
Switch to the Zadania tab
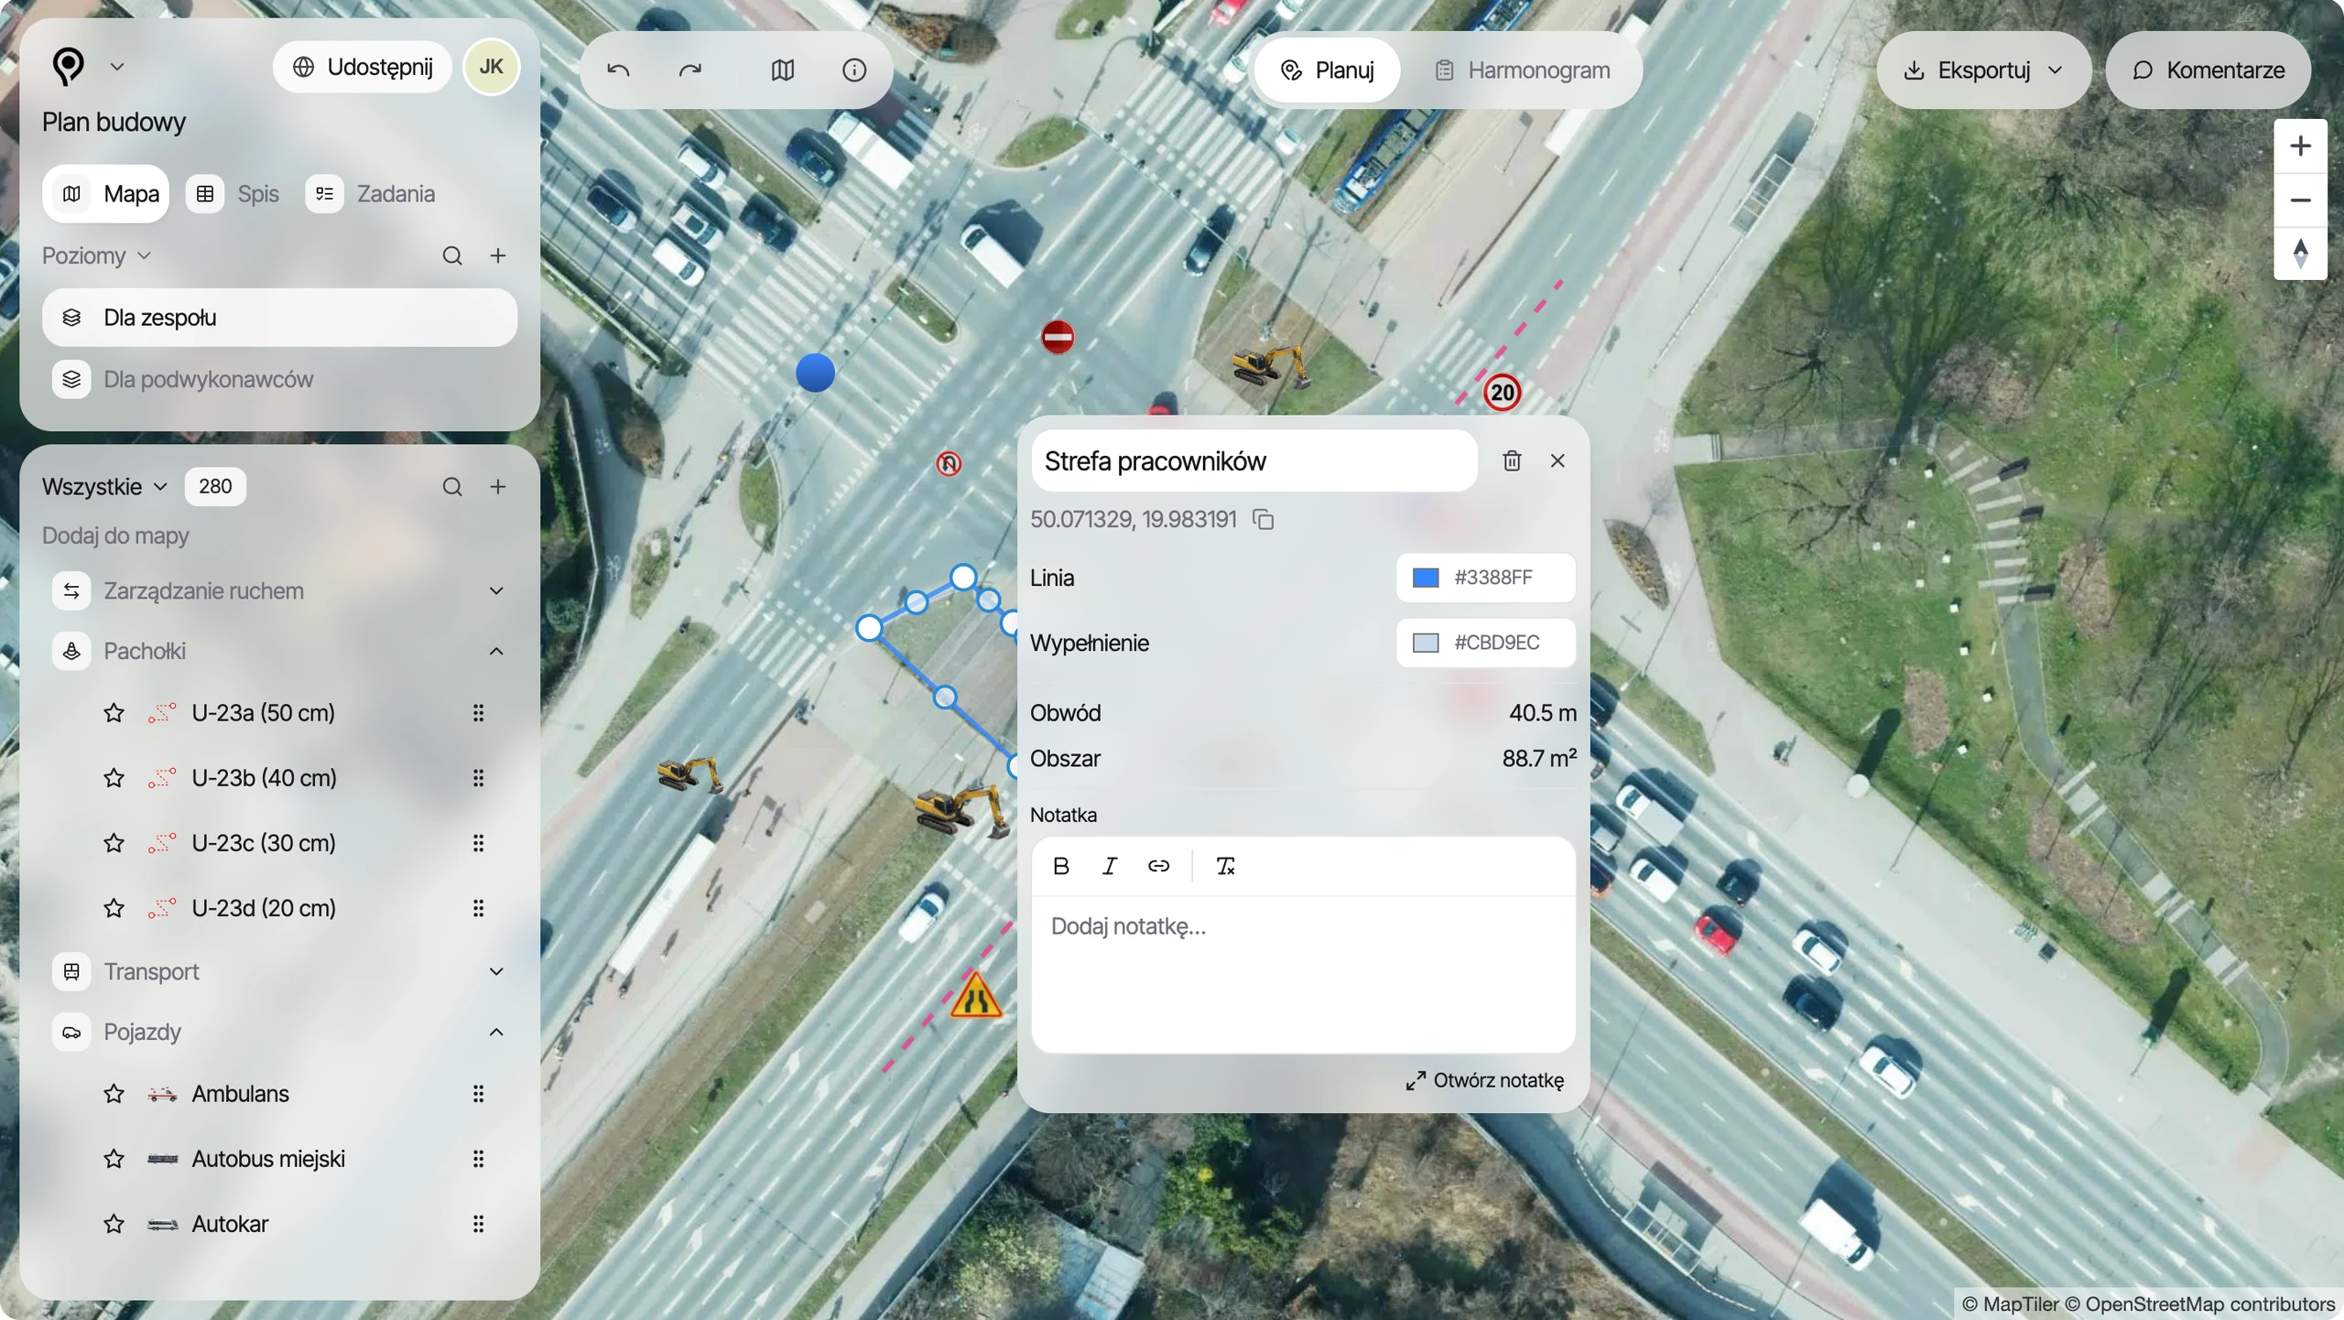[x=370, y=194]
